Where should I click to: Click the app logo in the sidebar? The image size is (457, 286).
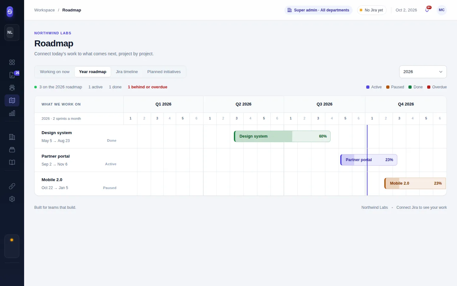tap(10, 12)
